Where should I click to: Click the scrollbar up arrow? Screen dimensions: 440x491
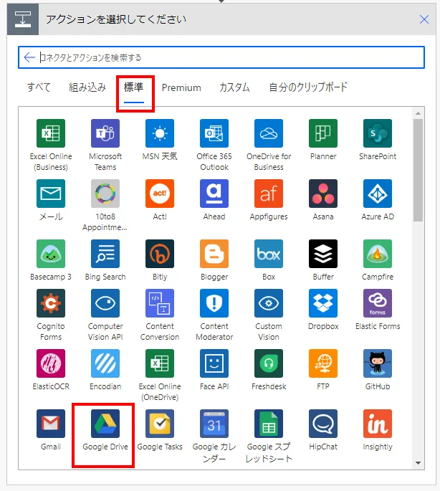(418, 113)
